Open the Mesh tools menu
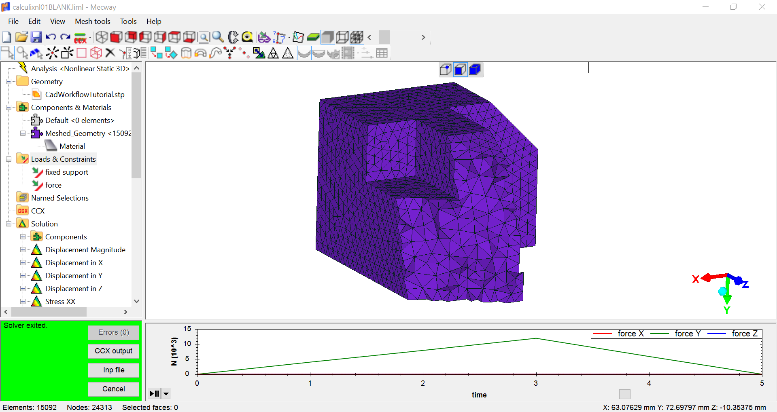 tap(93, 21)
